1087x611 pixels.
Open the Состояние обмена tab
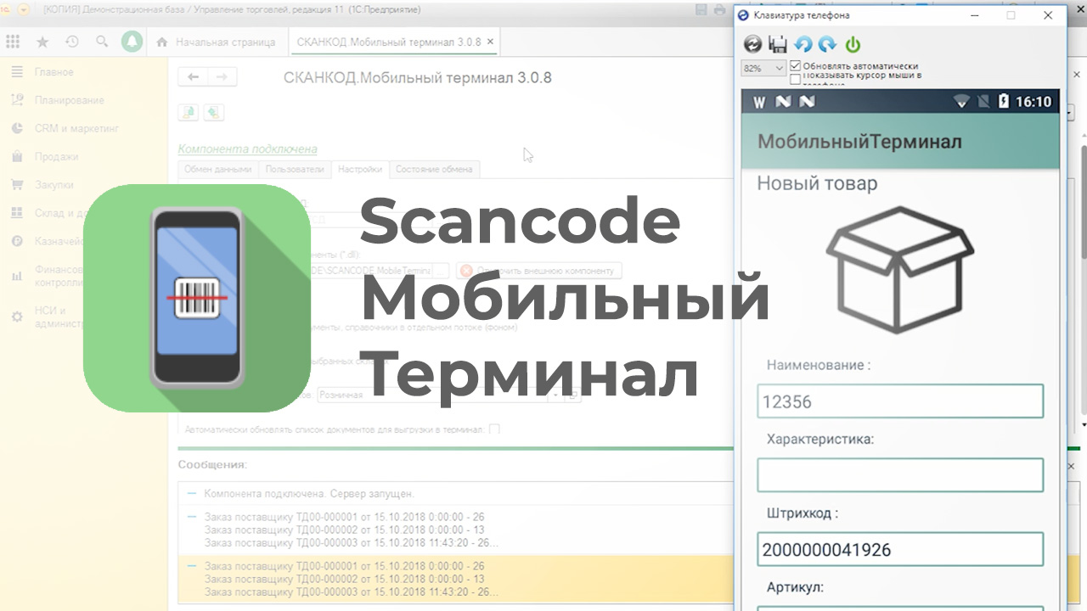(x=434, y=169)
